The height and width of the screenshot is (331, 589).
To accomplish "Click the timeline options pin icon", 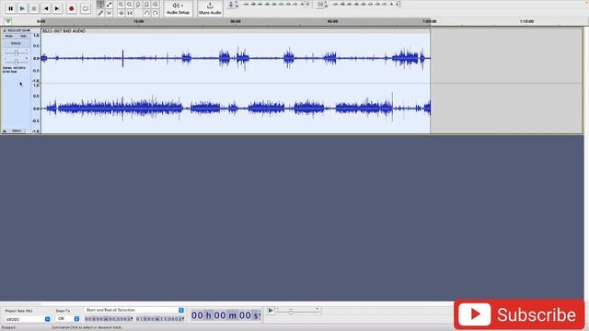I will click(x=8, y=21).
